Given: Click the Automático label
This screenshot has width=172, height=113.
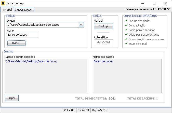Looking at the screenshot, I should [x=101, y=37].
